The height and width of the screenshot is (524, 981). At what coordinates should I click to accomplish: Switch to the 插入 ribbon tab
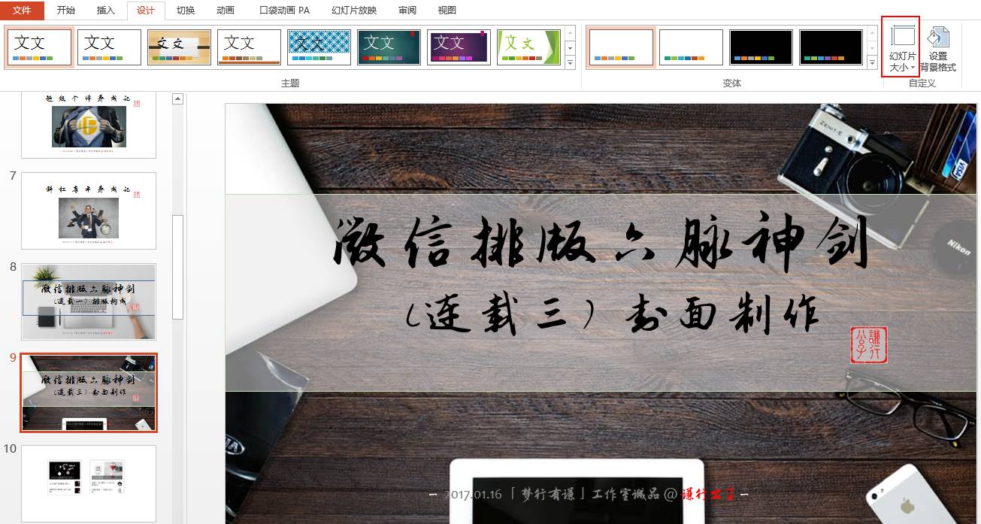106,11
